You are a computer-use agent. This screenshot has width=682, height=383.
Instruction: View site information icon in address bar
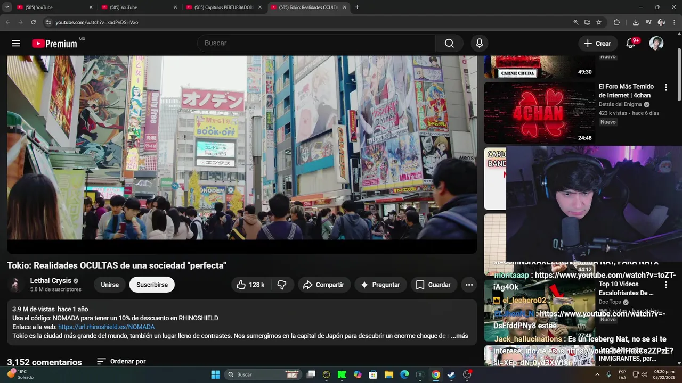pos(48,22)
